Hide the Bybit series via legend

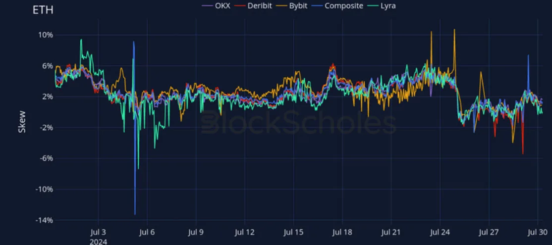click(x=292, y=5)
